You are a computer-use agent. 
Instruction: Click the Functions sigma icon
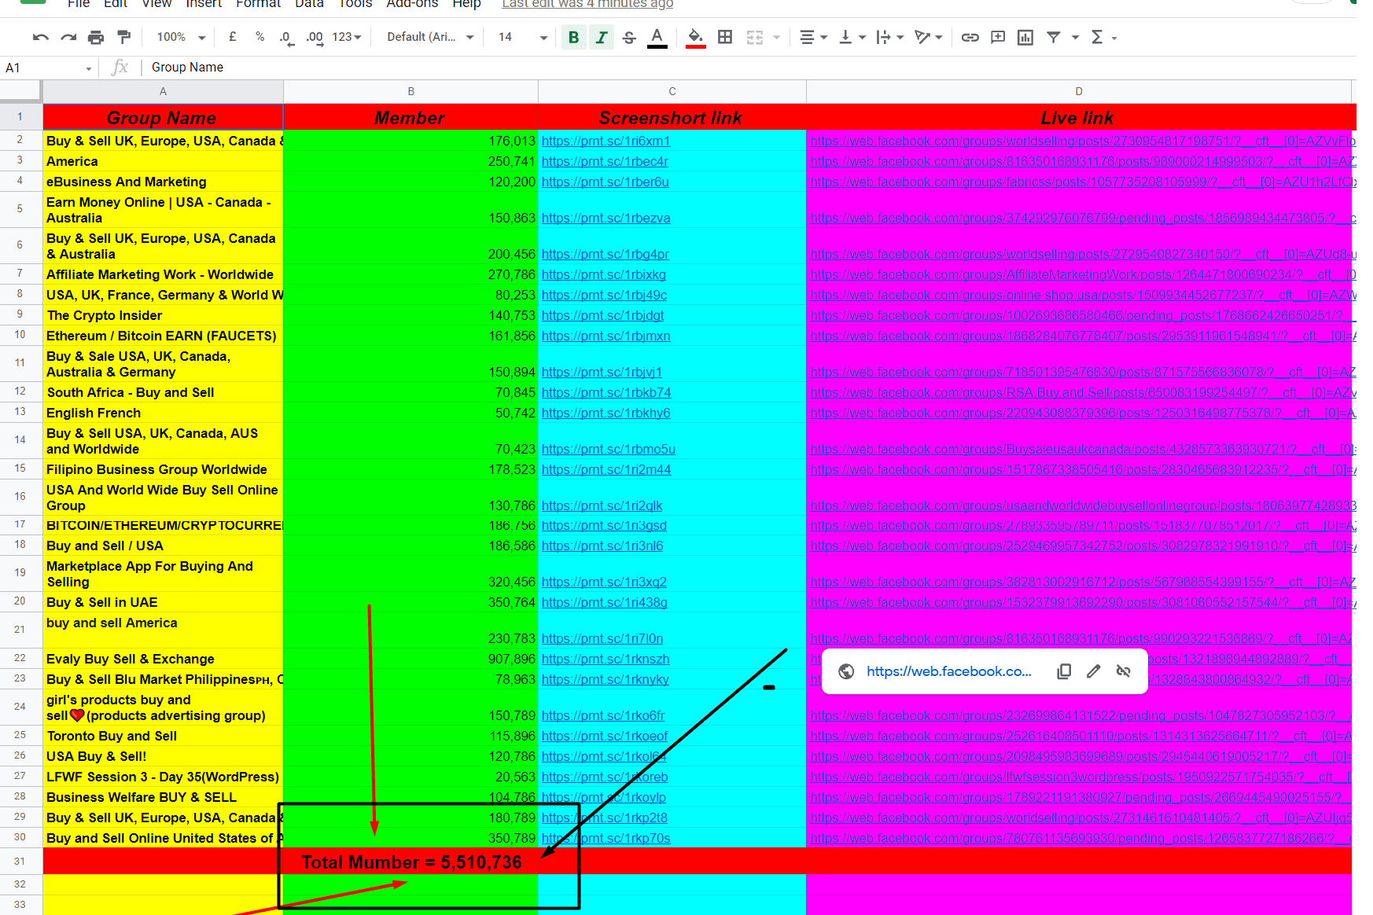(x=1097, y=37)
